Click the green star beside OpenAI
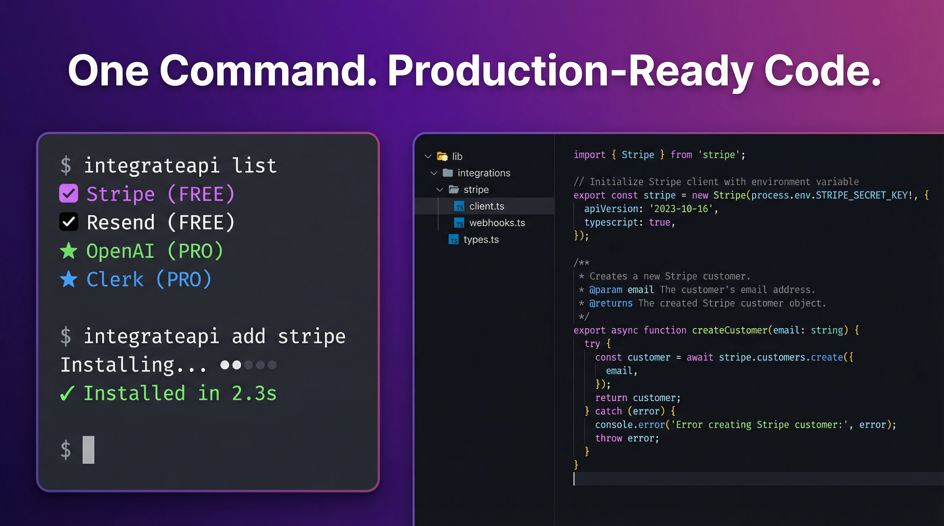 click(x=69, y=251)
